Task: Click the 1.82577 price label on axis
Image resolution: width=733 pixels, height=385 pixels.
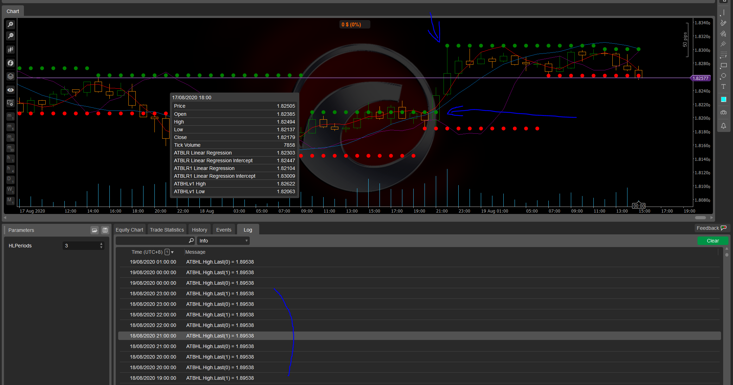Action: (x=701, y=78)
